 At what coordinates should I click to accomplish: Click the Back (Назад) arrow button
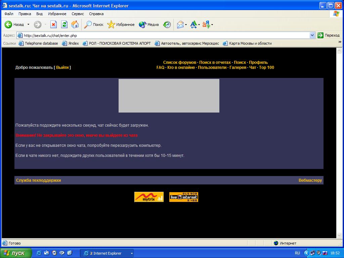(x=9, y=25)
